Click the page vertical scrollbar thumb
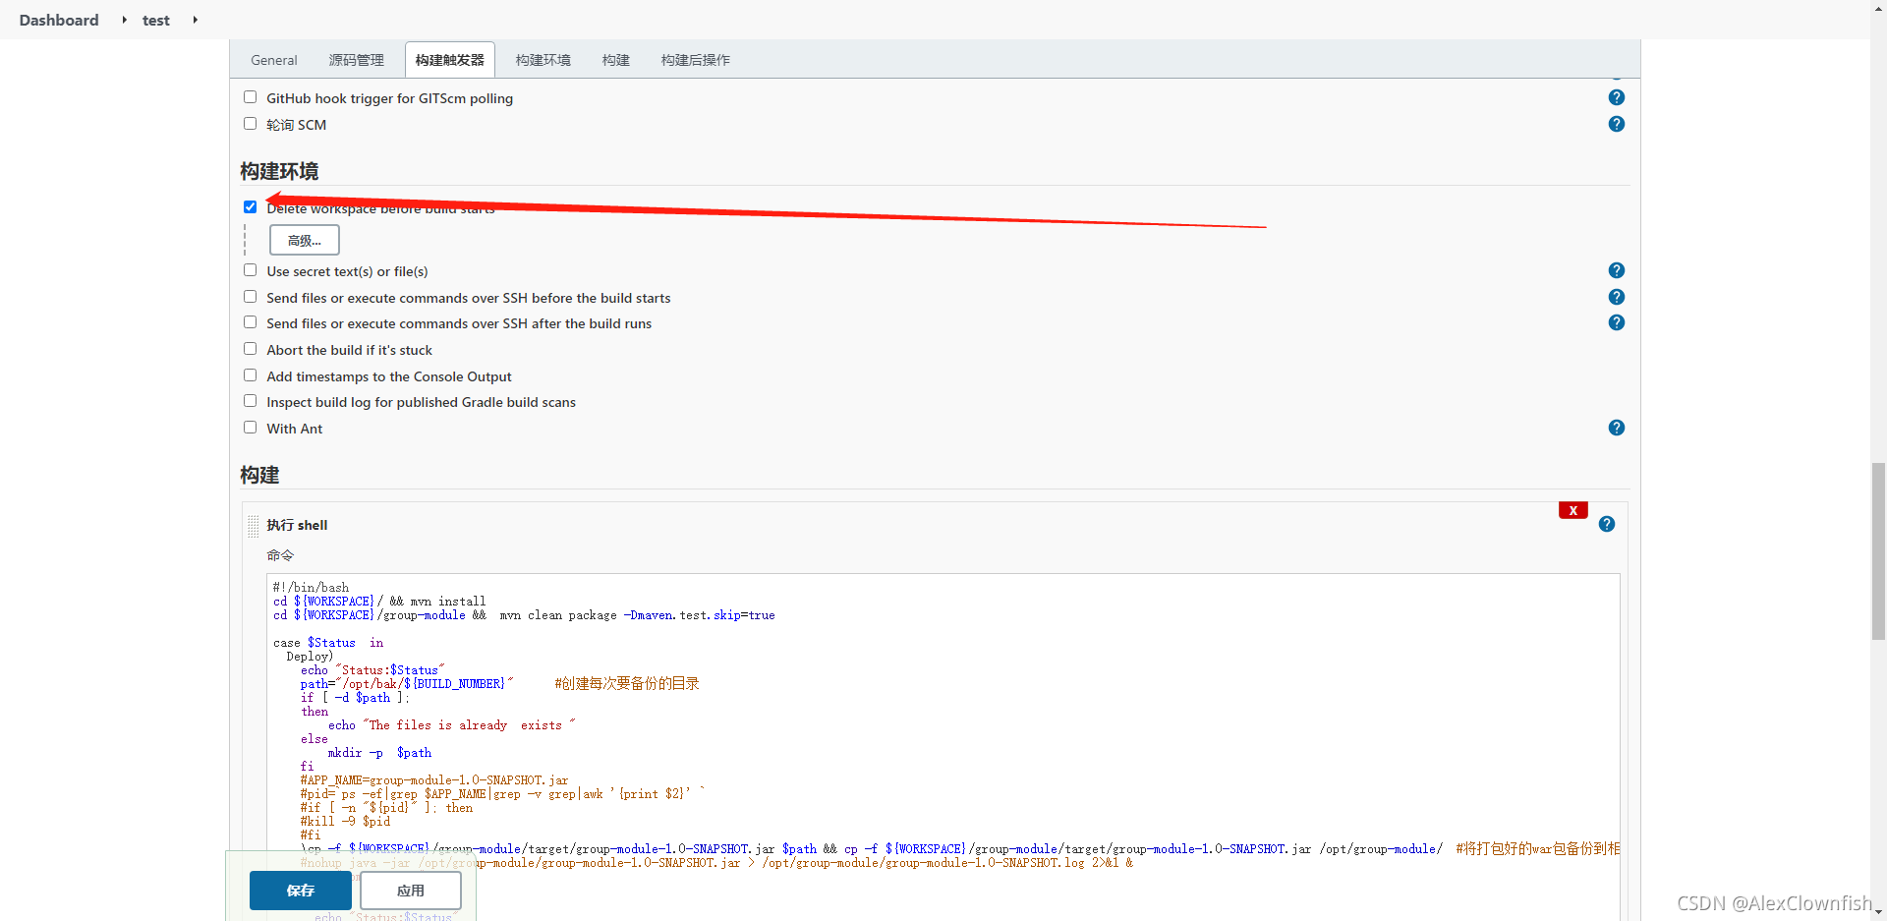This screenshot has height=921, width=1887. (1878, 550)
